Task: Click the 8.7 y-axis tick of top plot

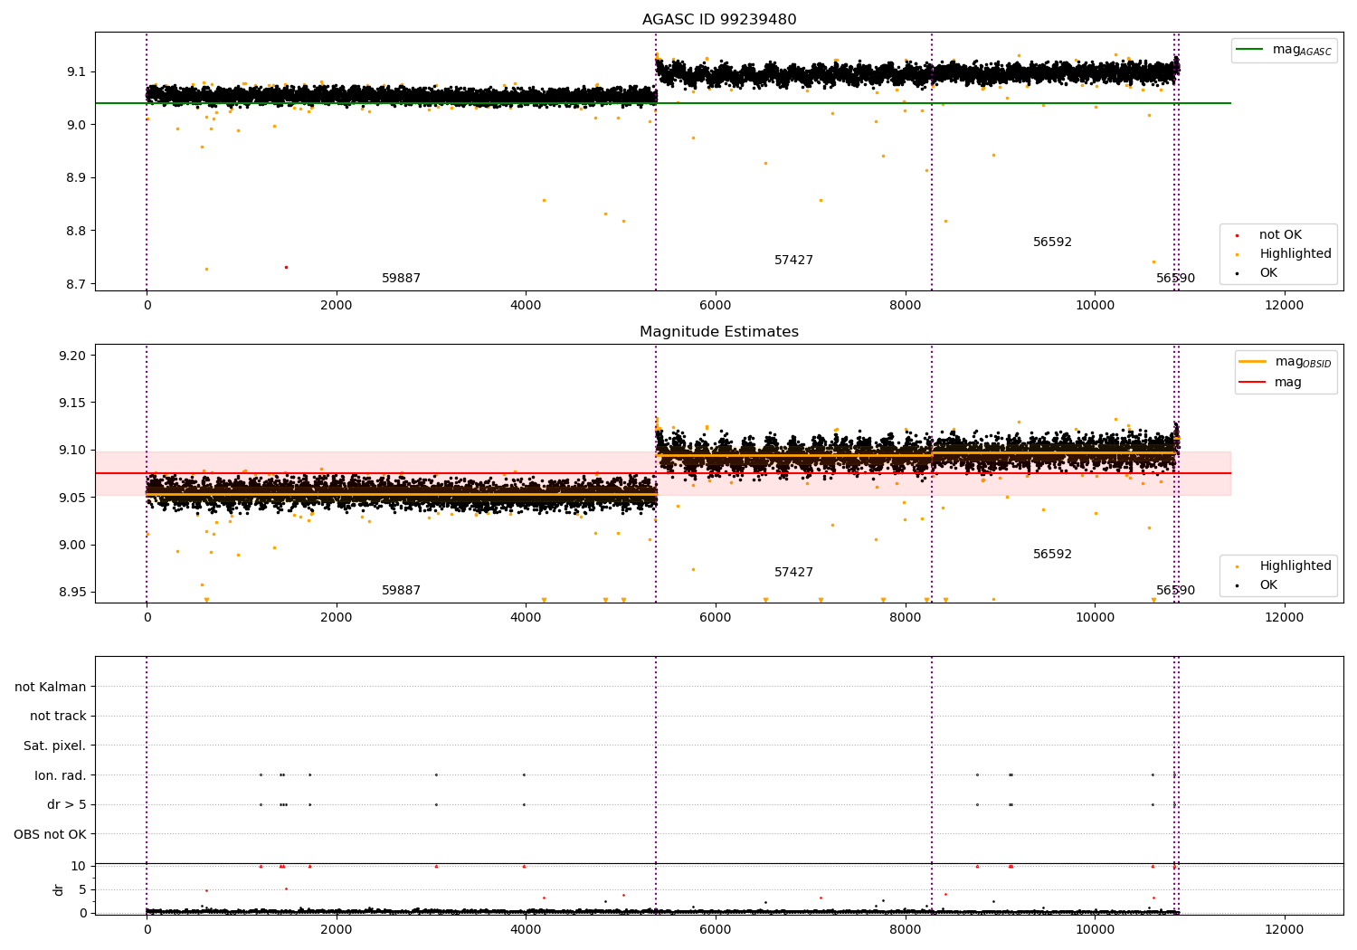Action: (76, 284)
